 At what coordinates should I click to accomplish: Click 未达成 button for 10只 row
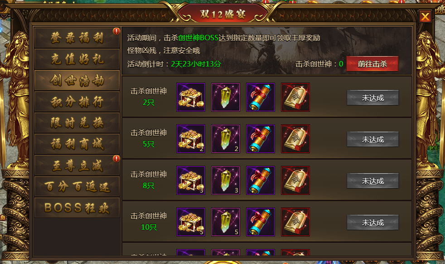point(372,223)
